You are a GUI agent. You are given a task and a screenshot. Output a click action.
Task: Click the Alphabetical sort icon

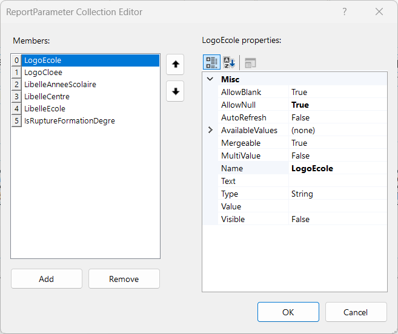[230, 62]
